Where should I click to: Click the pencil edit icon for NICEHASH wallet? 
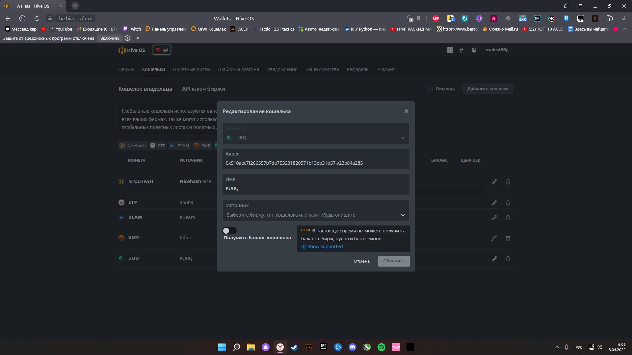[x=494, y=182]
